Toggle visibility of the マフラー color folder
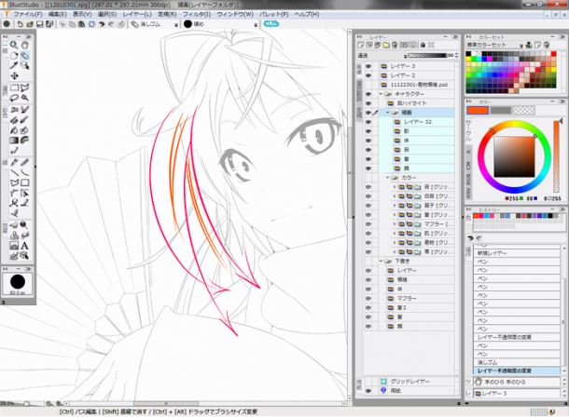Viewport: 569px width, 417px height. pyautogui.click(x=368, y=224)
